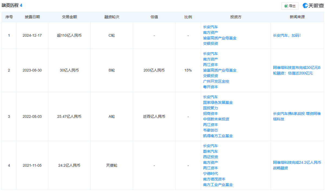Image resolution: width=325 pixels, height=193 pixels.
Task: Open the 蔚来汽车 investor link
Action: [x=210, y=151]
